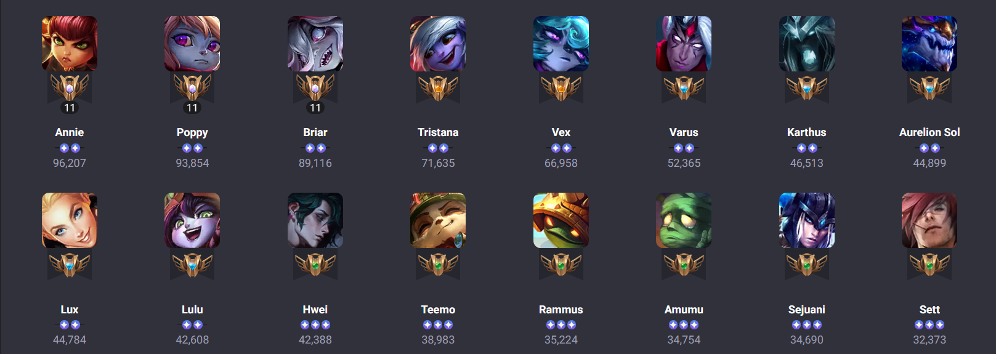Click the Aurelion Sol name label
Viewport: 996px width, 354px height.
(x=929, y=132)
